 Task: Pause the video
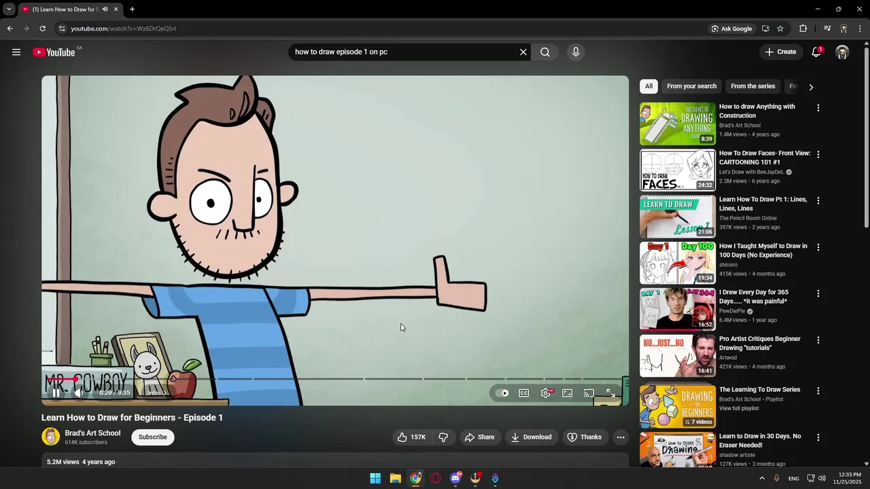coord(56,393)
